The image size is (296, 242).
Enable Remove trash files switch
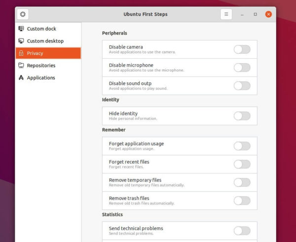tap(242, 201)
